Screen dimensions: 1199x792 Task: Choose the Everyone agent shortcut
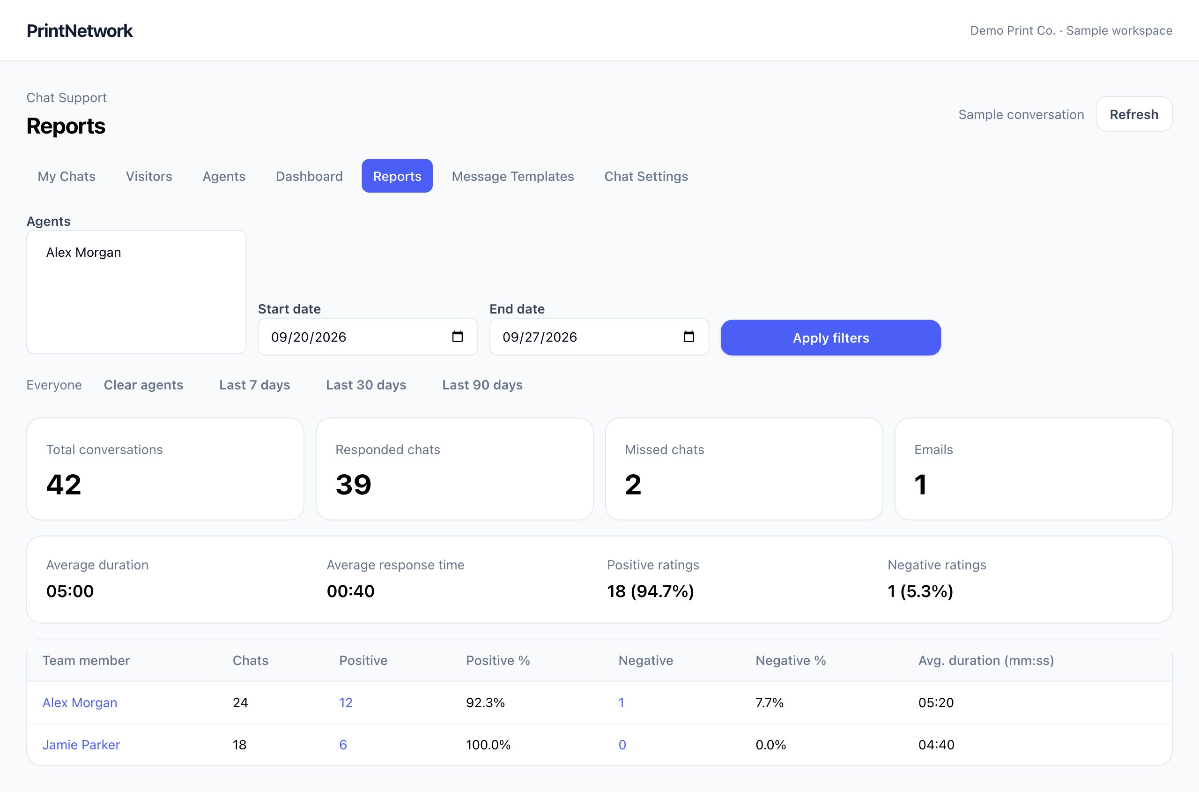coord(54,385)
